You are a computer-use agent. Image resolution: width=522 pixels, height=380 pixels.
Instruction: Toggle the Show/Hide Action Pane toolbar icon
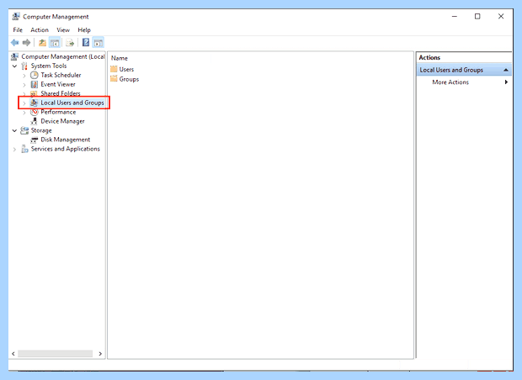click(x=99, y=43)
